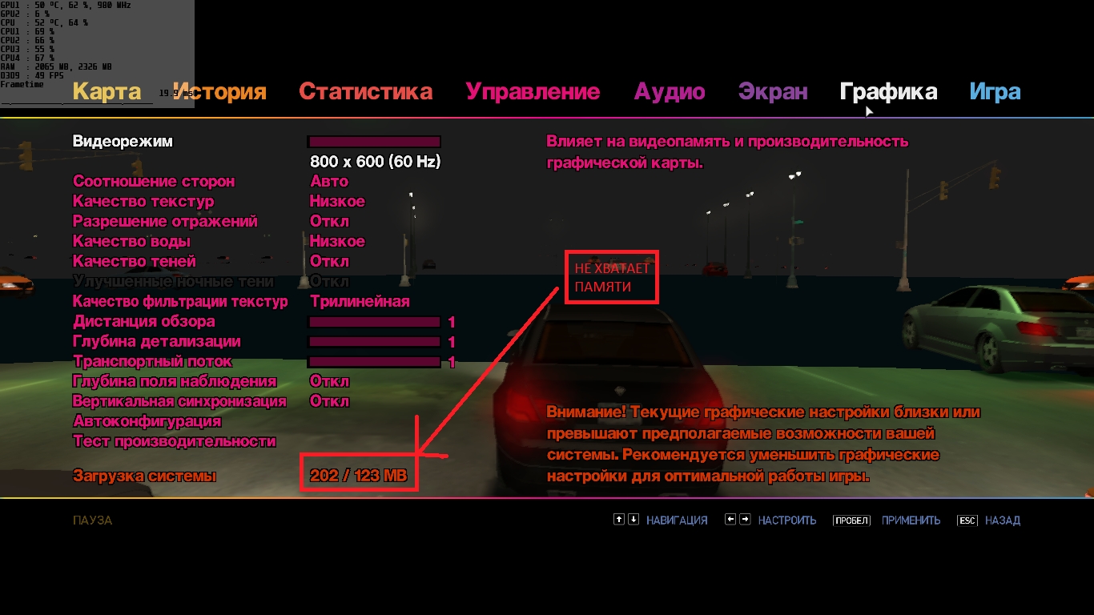Toggle the Откл value for Качество теней
This screenshot has height=615, width=1094.
pyautogui.click(x=329, y=262)
